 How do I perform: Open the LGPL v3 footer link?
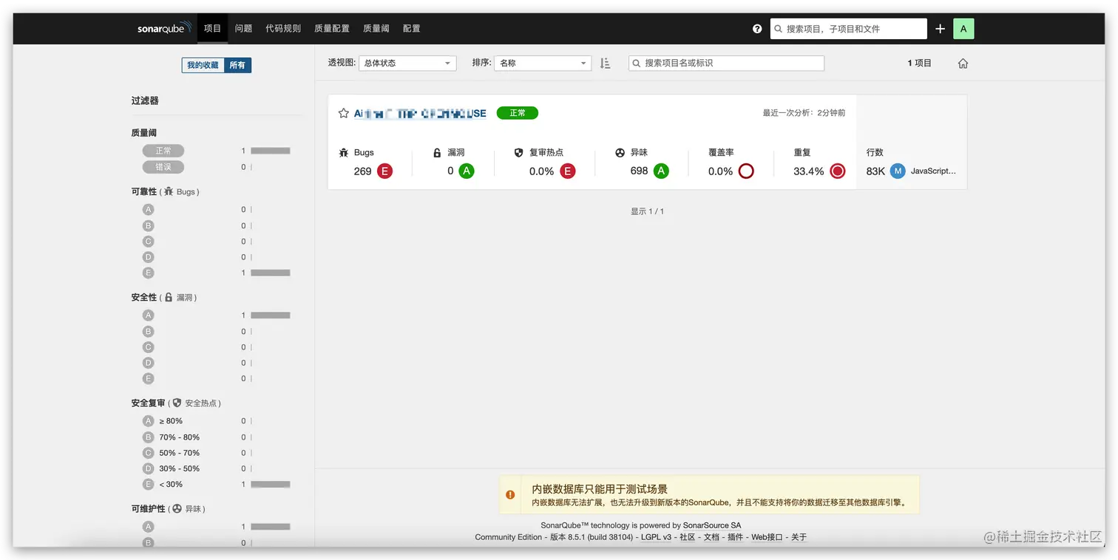coord(656,537)
